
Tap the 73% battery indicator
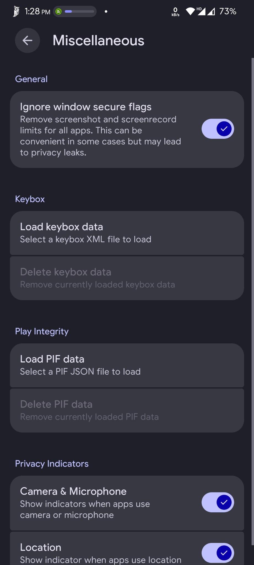228,11
